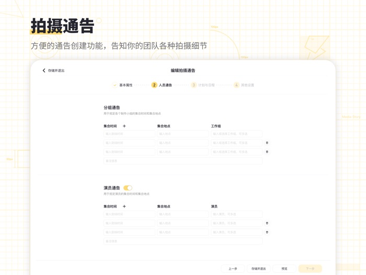Toggle the 演员通告 switch off
This screenshot has height=275, width=366.
click(128, 188)
